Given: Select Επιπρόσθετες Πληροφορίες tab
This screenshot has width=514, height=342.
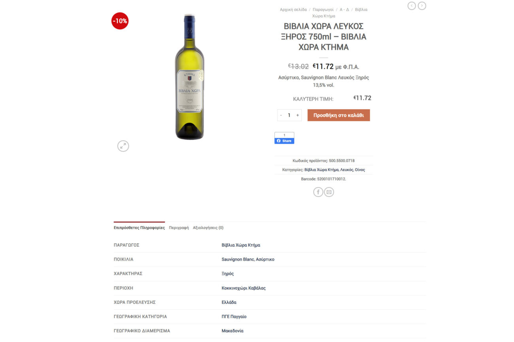Looking at the screenshot, I should click(139, 228).
